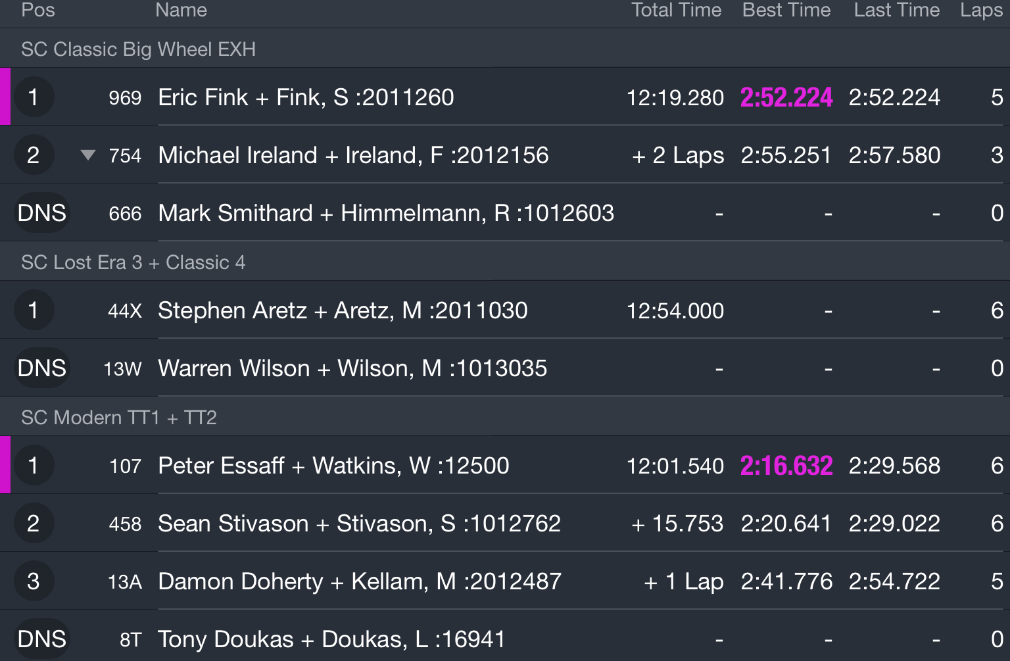Collapse the SC Modern TT1 + TT2 group

click(x=505, y=417)
